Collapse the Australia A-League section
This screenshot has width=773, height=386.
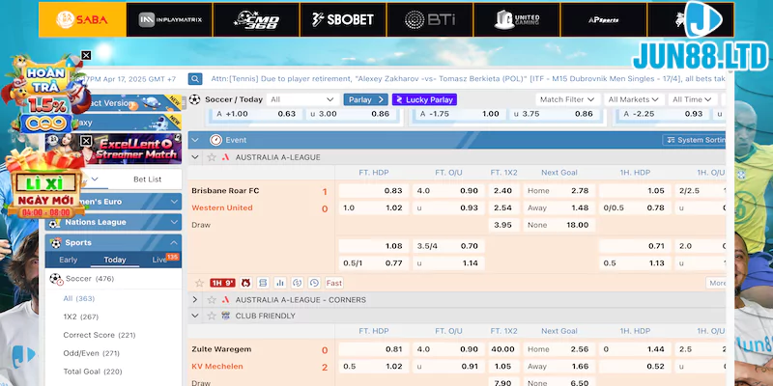coord(195,156)
